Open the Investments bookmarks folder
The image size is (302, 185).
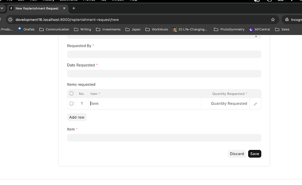click(x=108, y=29)
